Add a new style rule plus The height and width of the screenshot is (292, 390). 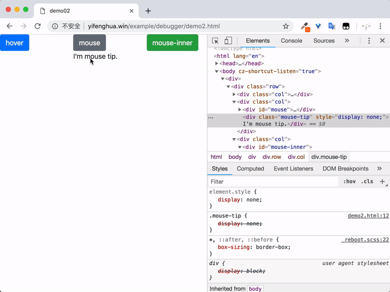click(x=383, y=182)
